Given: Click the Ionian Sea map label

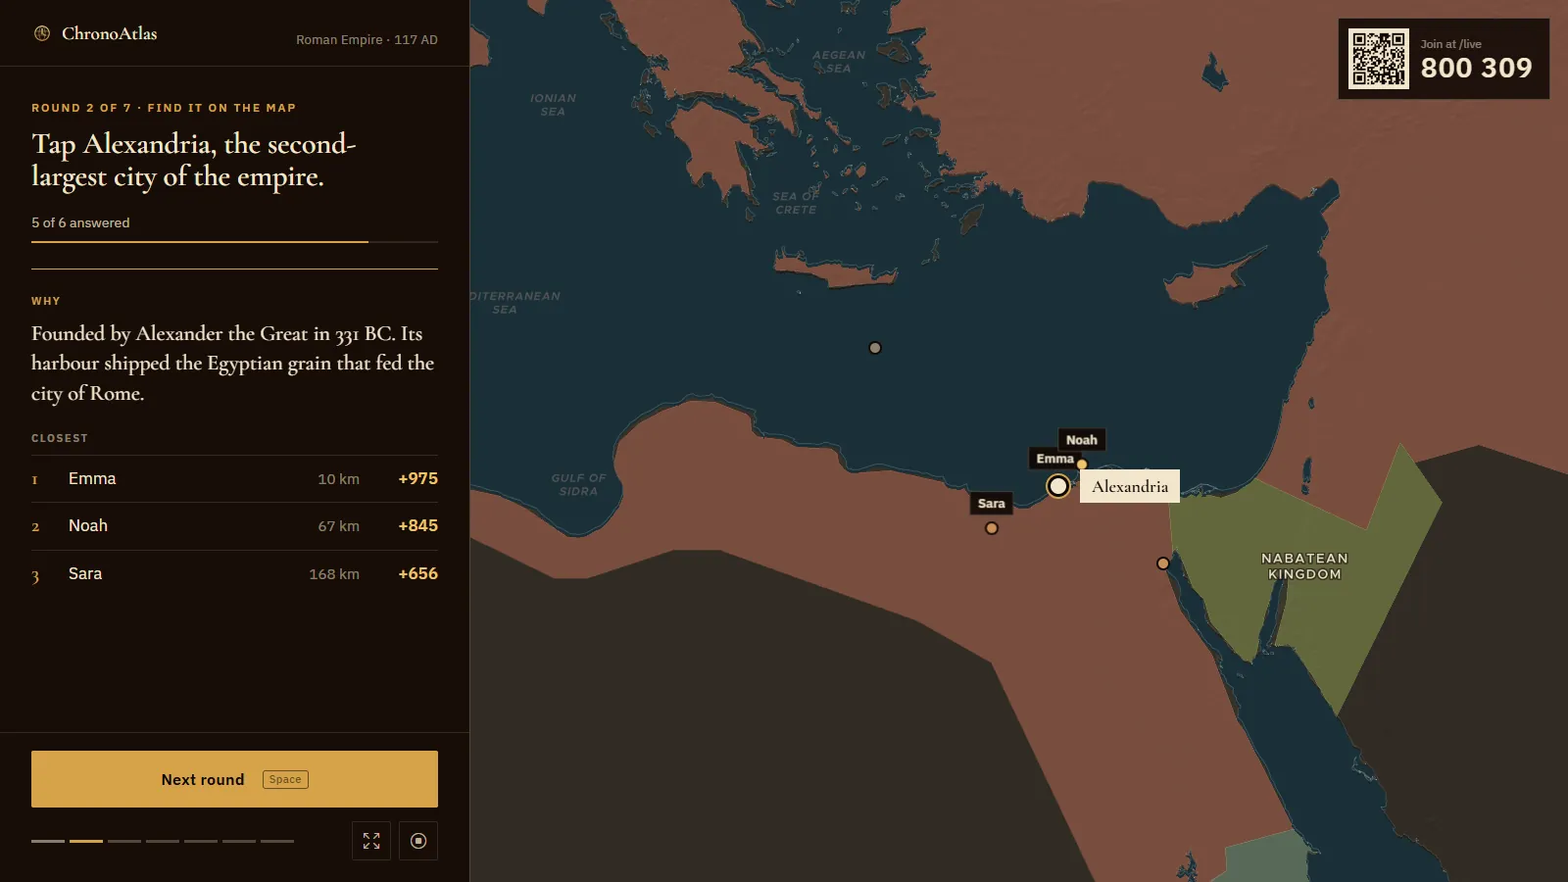Looking at the screenshot, I should (x=553, y=105).
